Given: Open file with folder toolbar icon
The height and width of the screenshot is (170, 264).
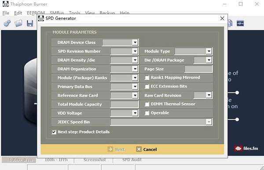Looking at the screenshot, I should pos(18,23).
